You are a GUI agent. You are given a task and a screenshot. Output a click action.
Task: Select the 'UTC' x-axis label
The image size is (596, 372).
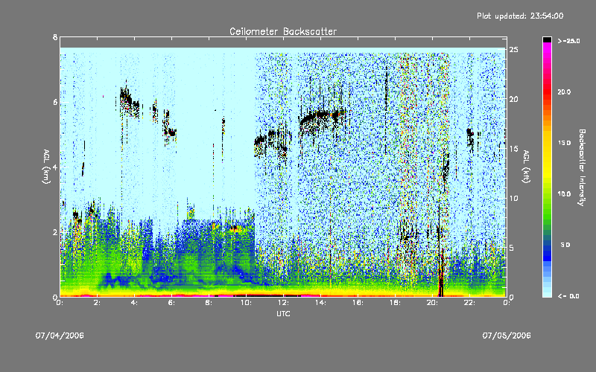(283, 313)
